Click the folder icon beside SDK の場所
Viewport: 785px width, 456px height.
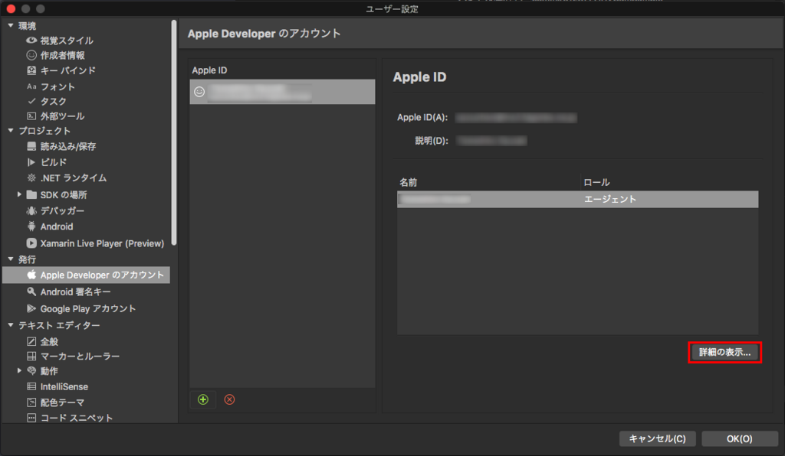coord(31,194)
